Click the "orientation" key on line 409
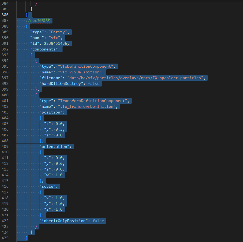Viewport: 243px width, 242px height. (x=54, y=147)
